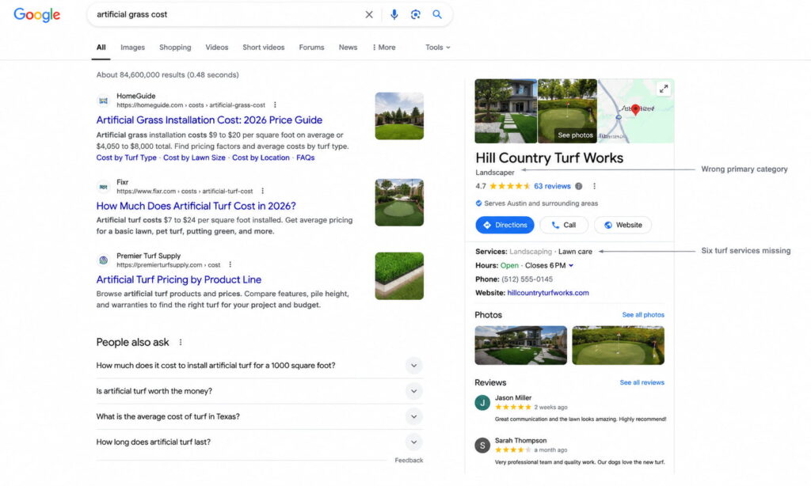
Task: Open hillcountryturfworks.com website link
Action: click(x=548, y=293)
